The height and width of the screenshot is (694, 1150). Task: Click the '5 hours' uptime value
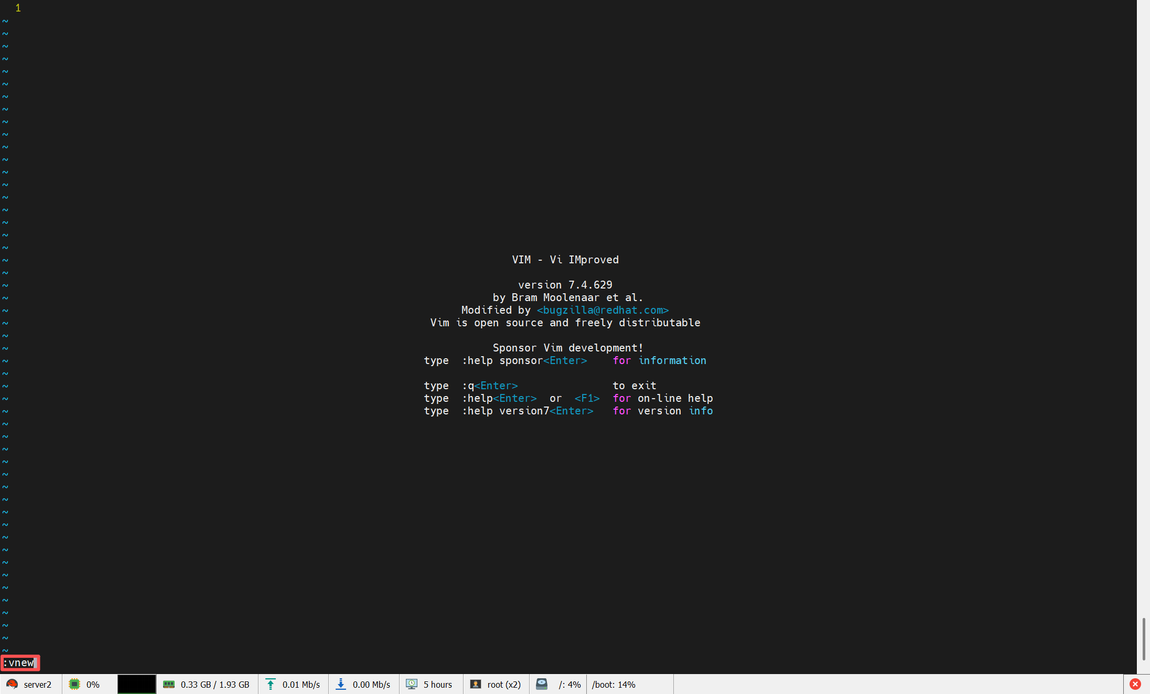tap(438, 685)
